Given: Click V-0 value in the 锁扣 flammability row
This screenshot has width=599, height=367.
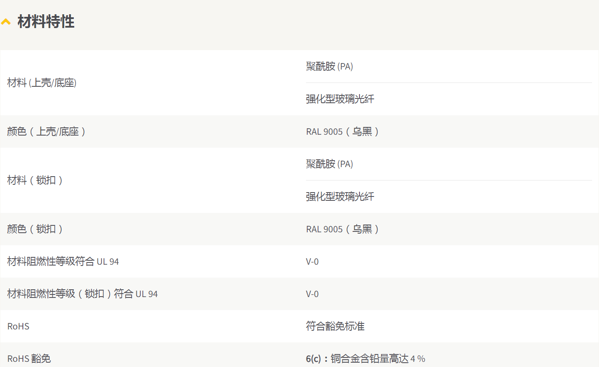Looking at the screenshot, I should (x=312, y=294).
